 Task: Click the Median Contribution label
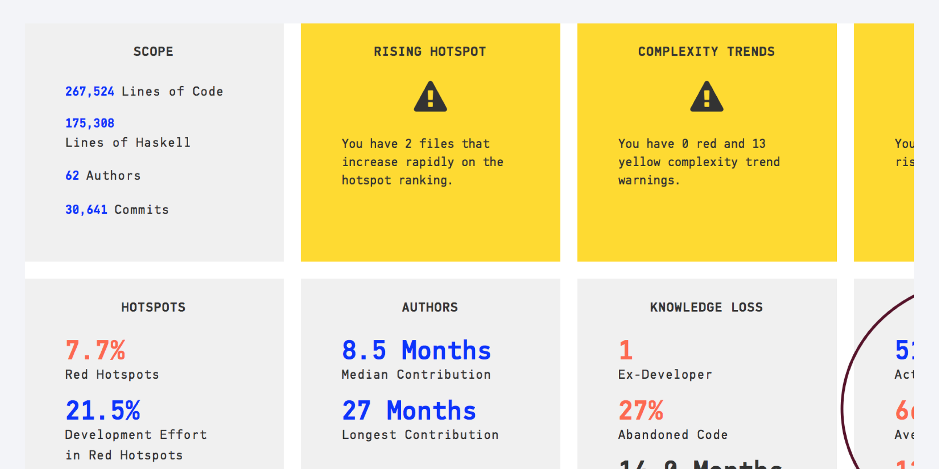click(x=416, y=375)
